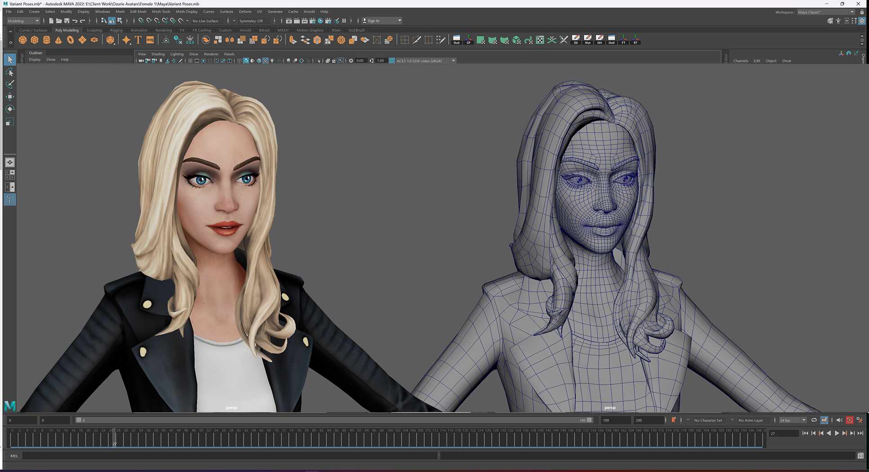Move the timeline current frame marker to 27
The height and width of the screenshot is (472, 869).
(x=115, y=438)
